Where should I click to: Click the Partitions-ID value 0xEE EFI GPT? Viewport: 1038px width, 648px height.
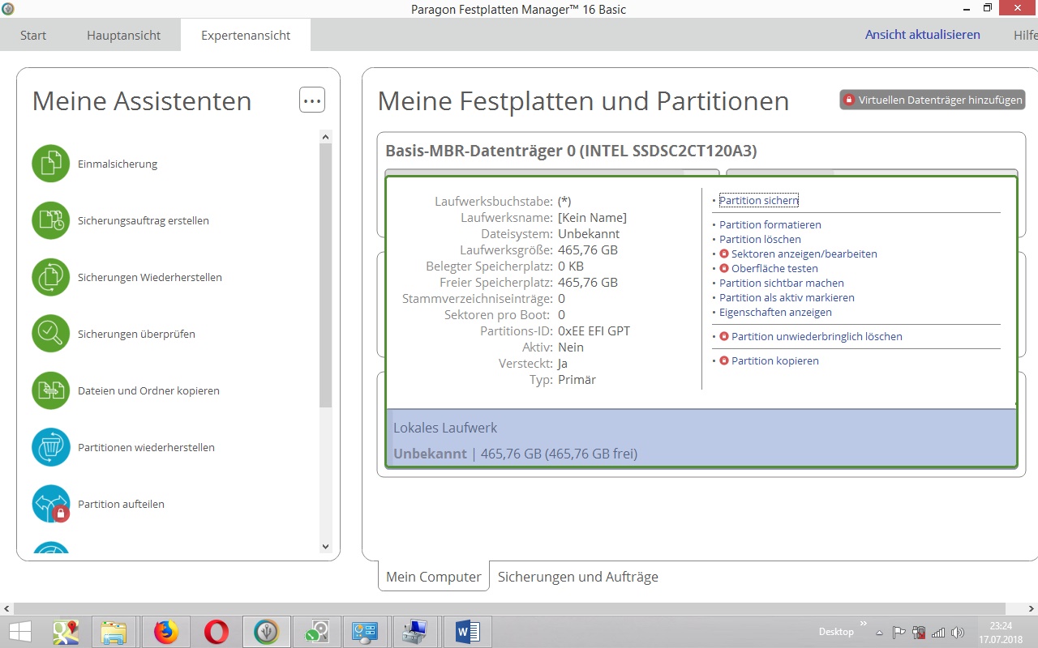[594, 330]
